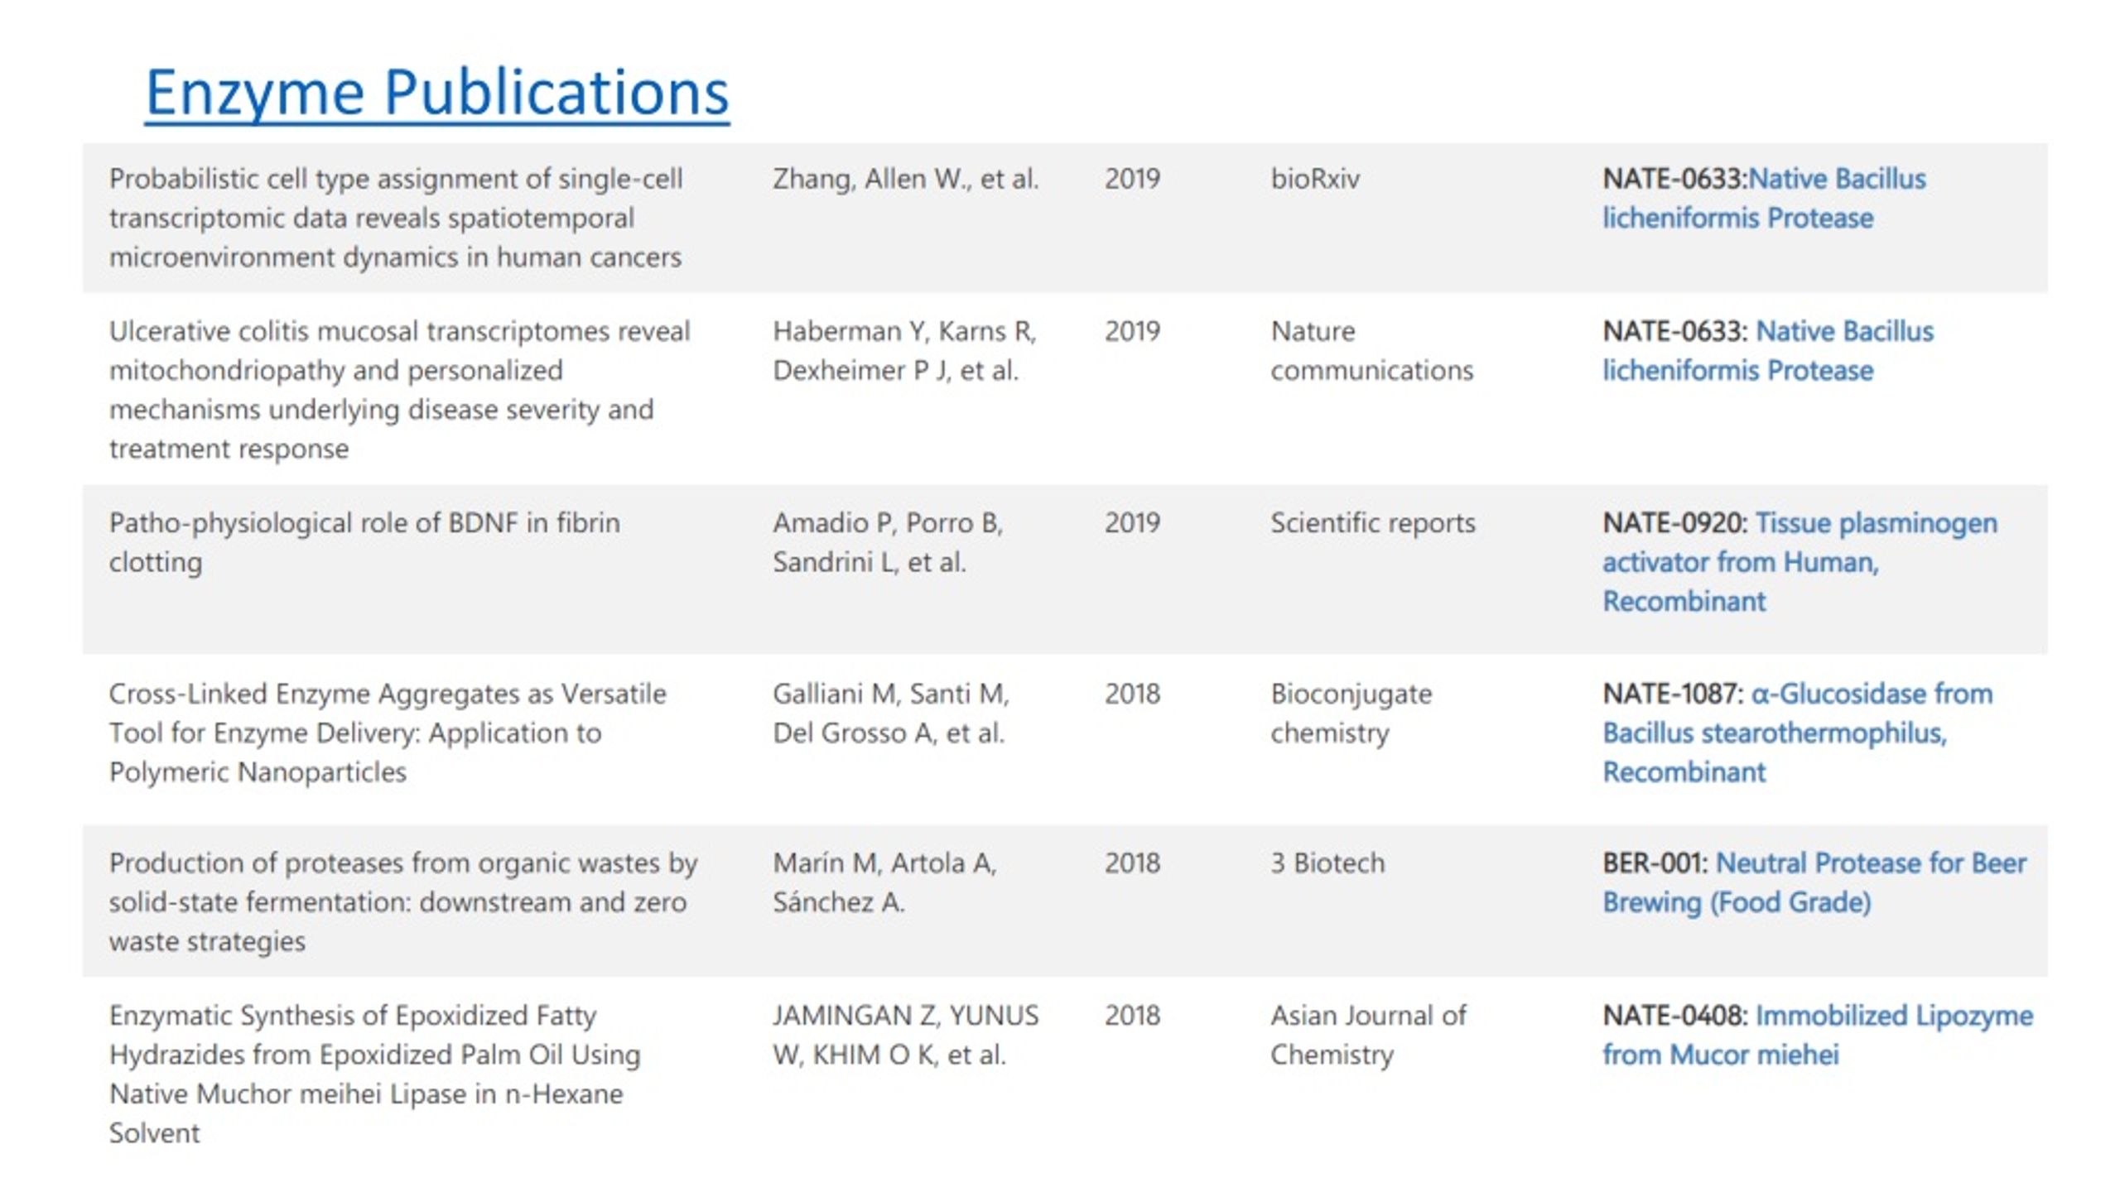The width and height of the screenshot is (2120, 1192).
Task: Click journal cell 'Nature communications'
Action: pos(1372,350)
